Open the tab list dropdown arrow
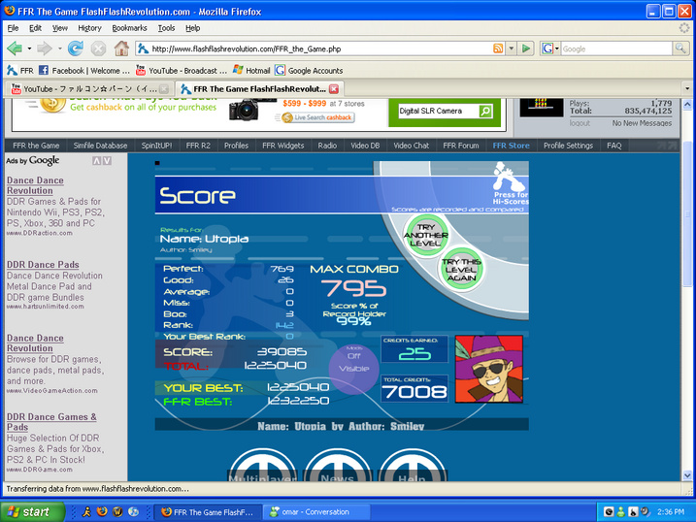This screenshot has width=696, height=522. point(687,88)
